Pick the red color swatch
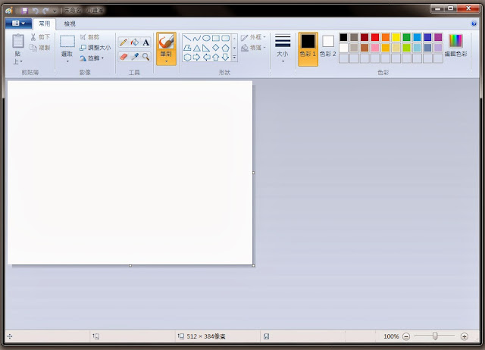The width and height of the screenshot is (485, 350). [375, 37]
